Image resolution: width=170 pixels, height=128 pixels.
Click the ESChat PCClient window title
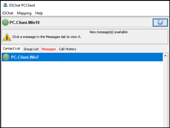pos(22,5)
